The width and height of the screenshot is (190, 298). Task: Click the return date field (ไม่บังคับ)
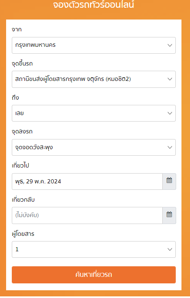87,215
